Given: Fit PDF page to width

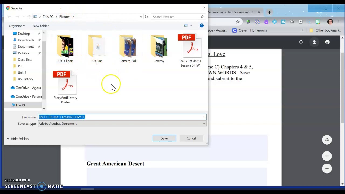Looking at the screenshot, I should pyautogui.click(x=327, y=140).
